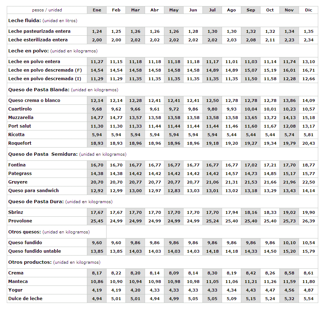
Task: Select the 'Otros productos:' section heading
Action: 30,262
